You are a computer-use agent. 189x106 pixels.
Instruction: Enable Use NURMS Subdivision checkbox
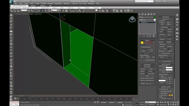159,91
